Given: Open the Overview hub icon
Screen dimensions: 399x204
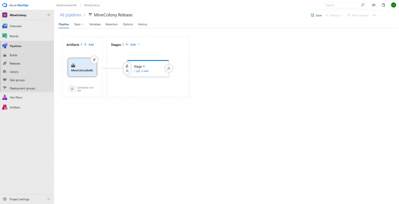Looking at the screenshot, I should coord(5,26).
